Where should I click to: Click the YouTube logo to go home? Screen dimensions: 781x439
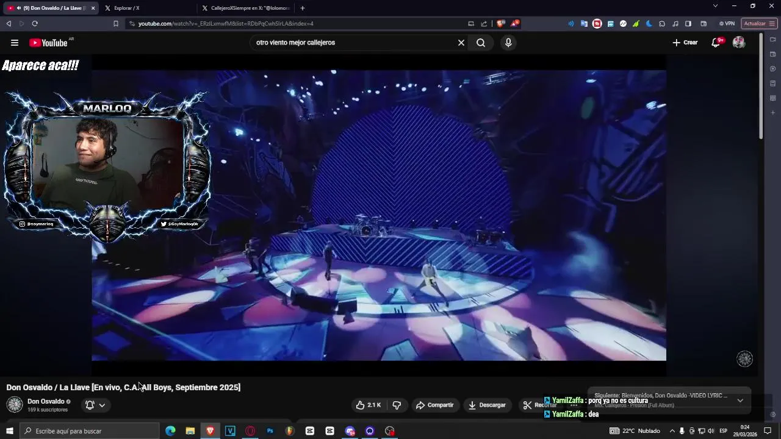point(49,43)
